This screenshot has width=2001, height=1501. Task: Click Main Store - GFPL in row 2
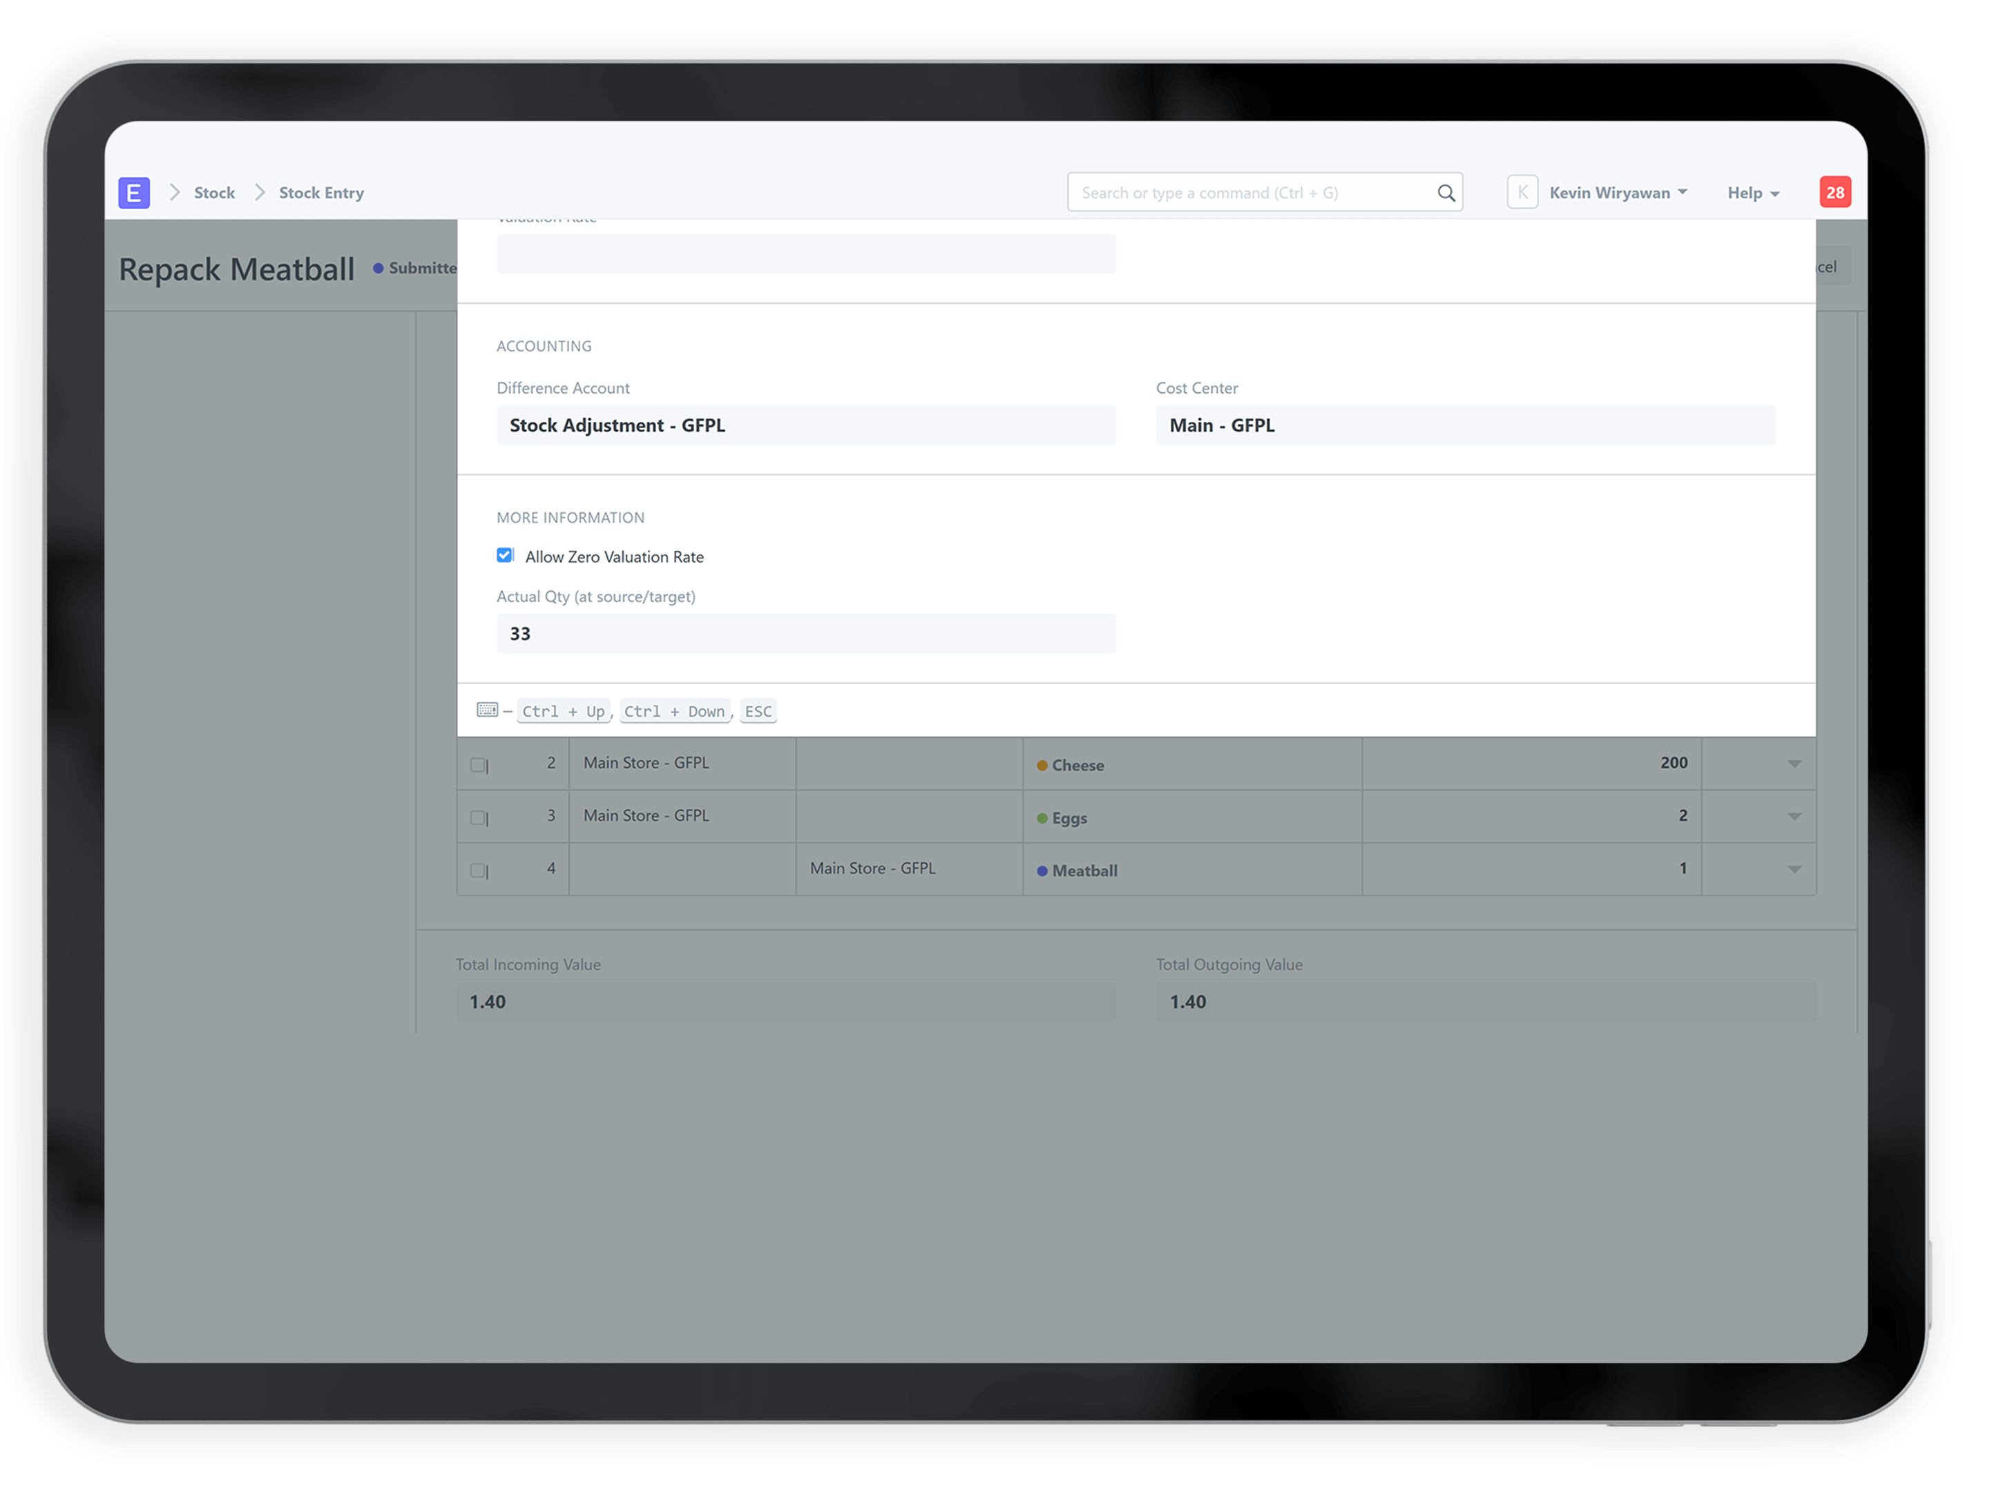[x=646, y=763]
